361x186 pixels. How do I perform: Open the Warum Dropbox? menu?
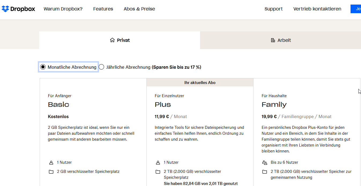tap(63, 9)
